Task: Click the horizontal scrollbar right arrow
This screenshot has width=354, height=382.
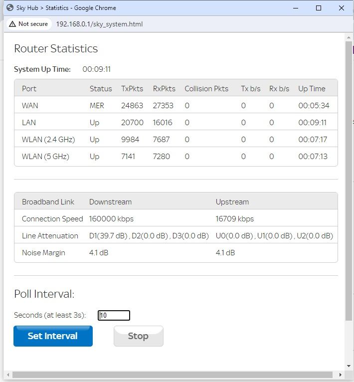Action: [x=341, y=375]
